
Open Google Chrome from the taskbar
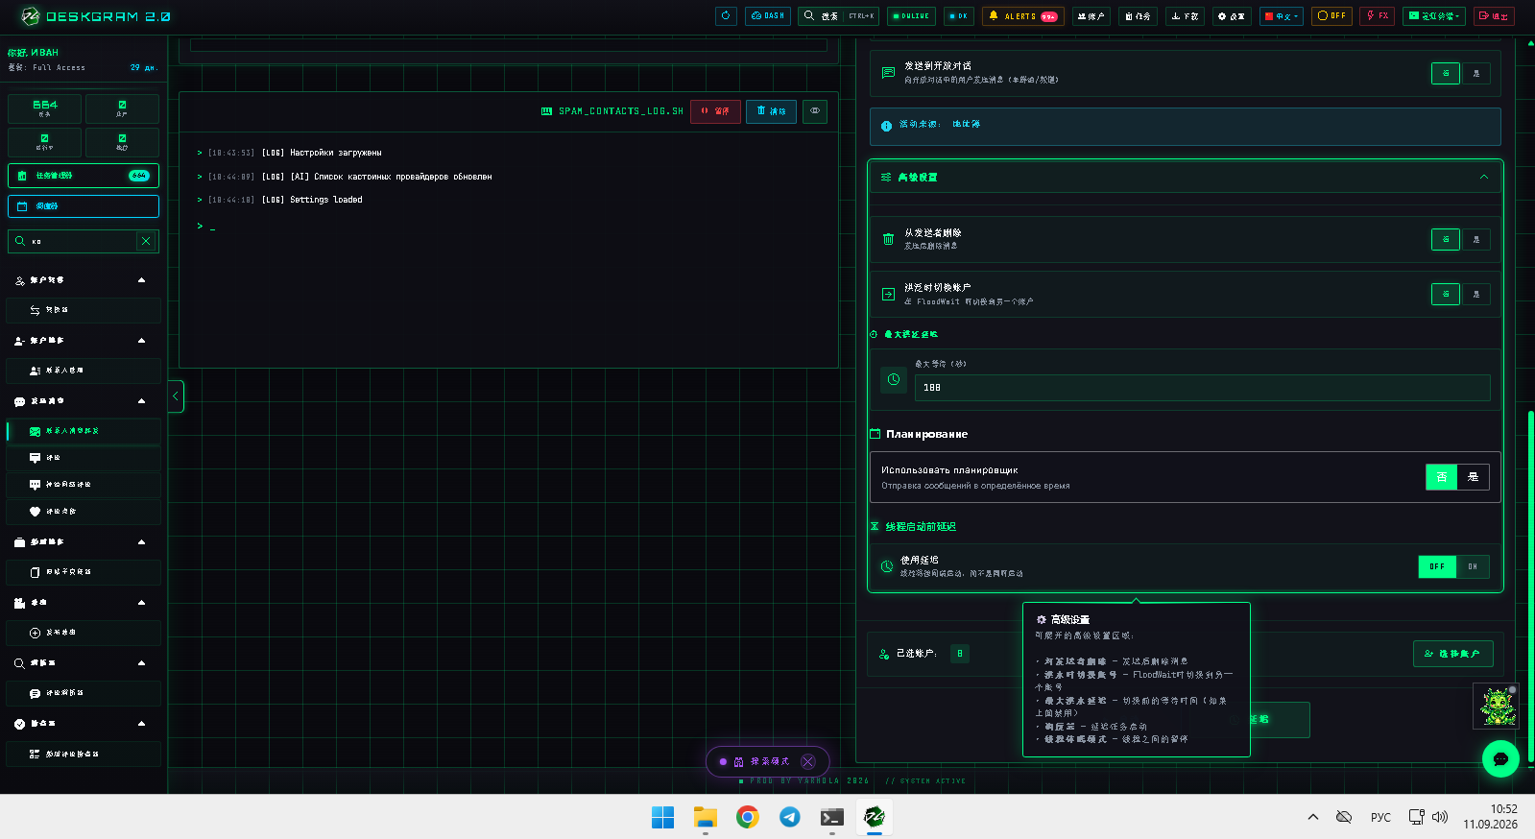pos(748,817)
